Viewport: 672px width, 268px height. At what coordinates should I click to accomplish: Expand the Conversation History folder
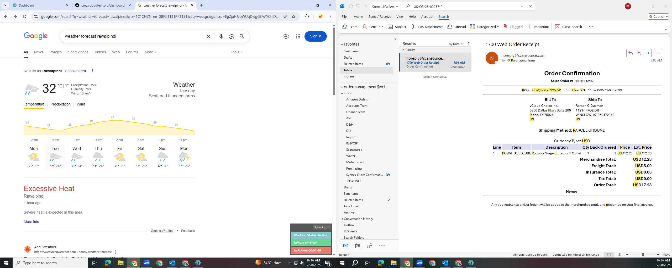342,219
